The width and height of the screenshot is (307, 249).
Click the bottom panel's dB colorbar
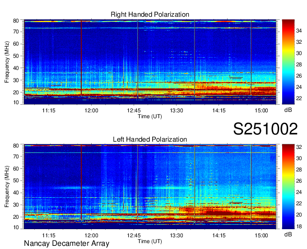click(x=288, y=187)
